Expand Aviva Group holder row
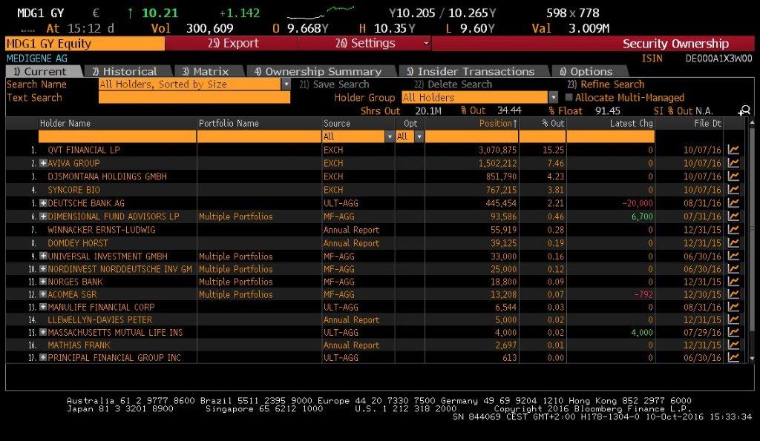Screen dimensions: 760x441 click(x=43, y=163)
